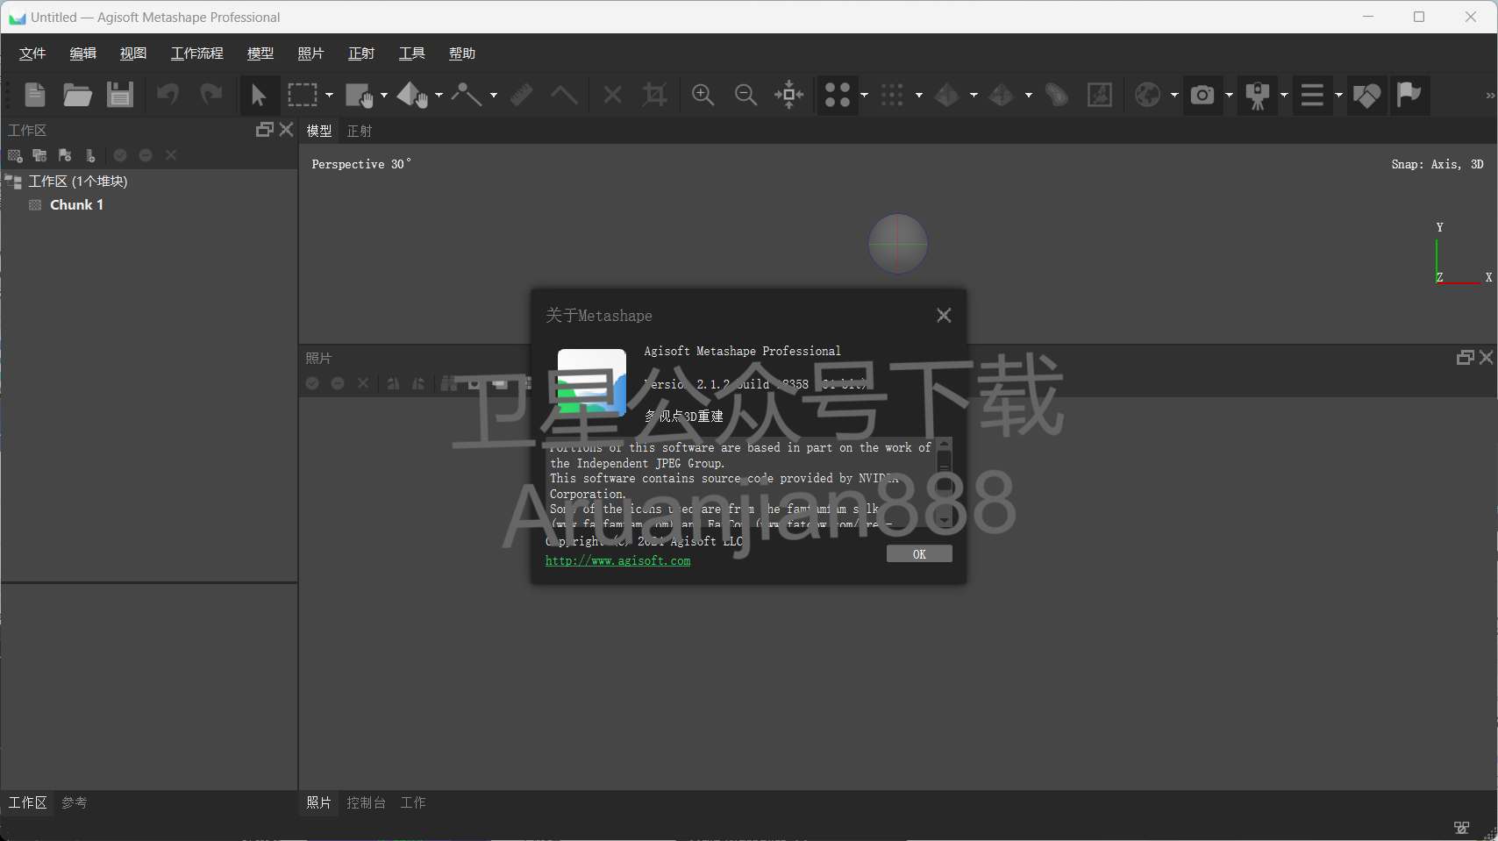Click the license text scrollbar in About dialog
The width and height of the screenshot is (1498, 841).
945,482
